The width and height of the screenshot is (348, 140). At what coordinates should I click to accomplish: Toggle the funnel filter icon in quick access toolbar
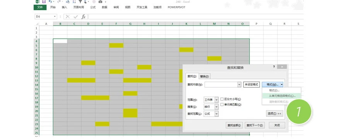pos(80,2)
